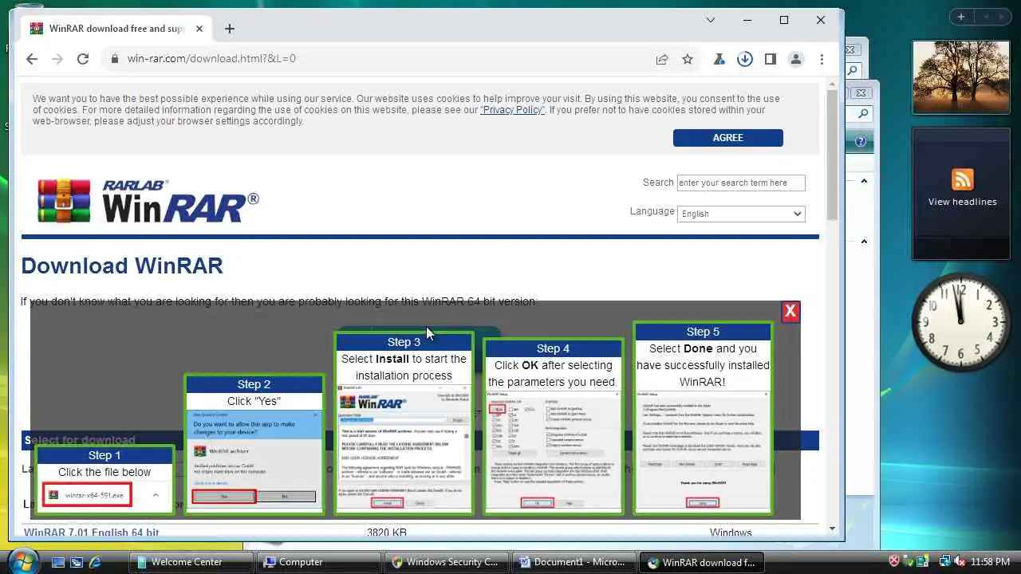Click the muted volume tray icon
The image size is (1021, 574).
[959, 562]
